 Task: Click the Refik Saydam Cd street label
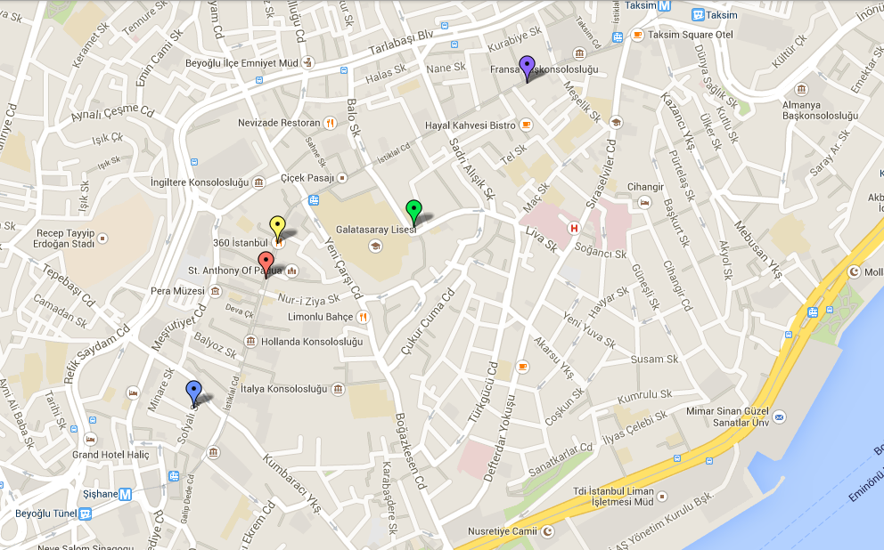pos(97,354)
